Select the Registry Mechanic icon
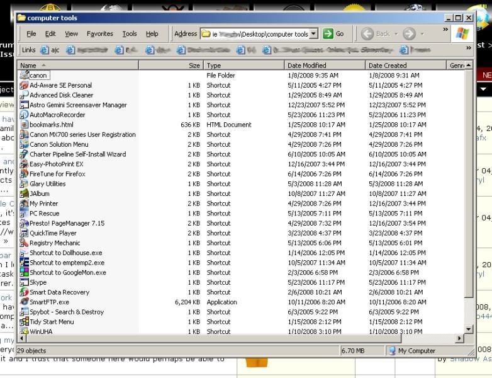Viewport: 492px width, 378px height. pyautogui.click(x=24, y=243)
